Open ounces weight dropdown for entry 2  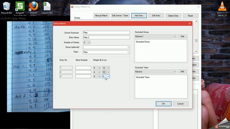pos(106,72)
